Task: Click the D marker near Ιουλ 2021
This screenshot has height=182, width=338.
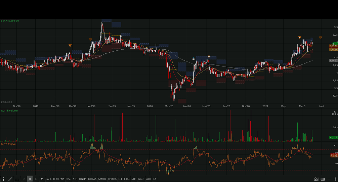Action: coord(320,38)
